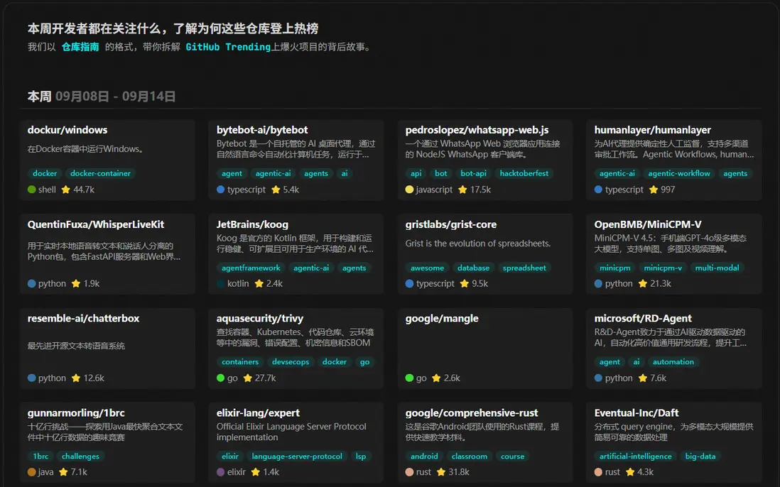The height and width of the screenshot is (487, 780).
Task: Open the JetBrains/koog repository
Action: pyautogui.click(x=252, y=224)
